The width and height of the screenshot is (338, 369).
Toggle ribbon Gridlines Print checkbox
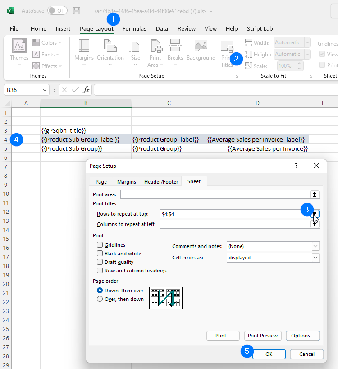coord(322,65)
